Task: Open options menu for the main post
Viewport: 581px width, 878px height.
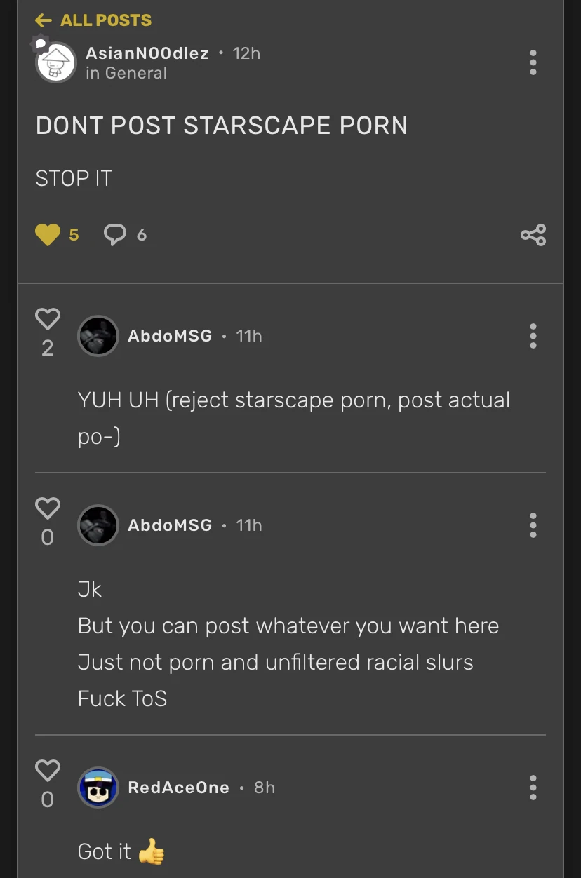Action: (x=533, y=62)
